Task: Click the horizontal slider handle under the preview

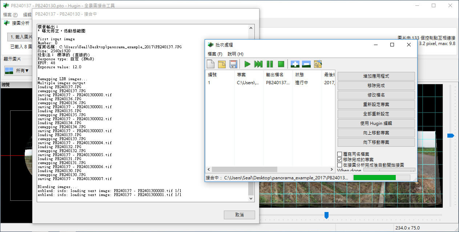Action: point(326,215)
